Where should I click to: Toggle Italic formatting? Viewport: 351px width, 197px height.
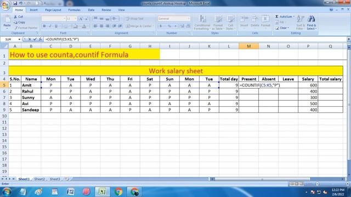coord(50,26)
